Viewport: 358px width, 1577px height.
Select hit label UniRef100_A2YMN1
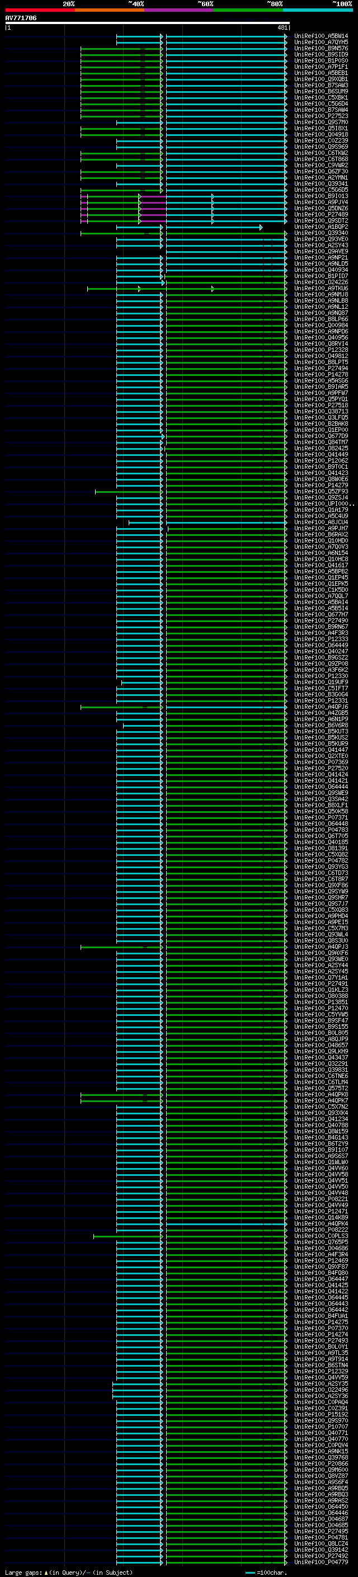321,177
